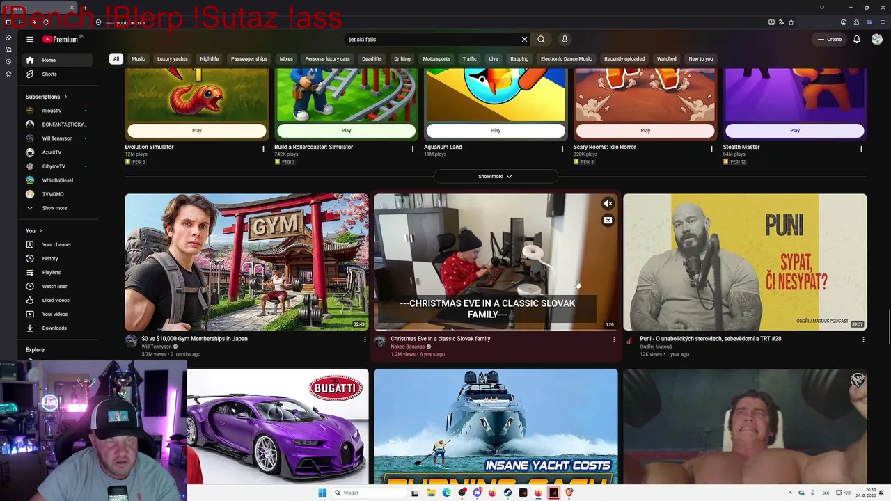This screenshot has height=501, width=891.
Task: Open options menu for Scary Rooms
Action: pyautogui.click(x=711, y=149)
